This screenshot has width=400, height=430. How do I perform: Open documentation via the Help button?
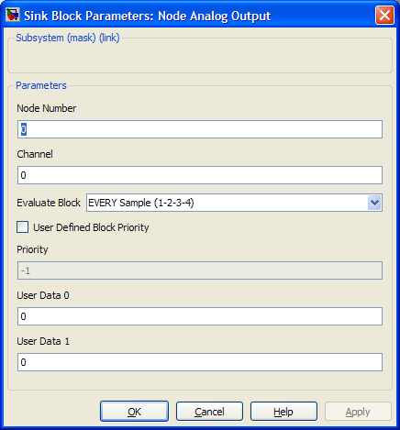click(x=283, y=412)
